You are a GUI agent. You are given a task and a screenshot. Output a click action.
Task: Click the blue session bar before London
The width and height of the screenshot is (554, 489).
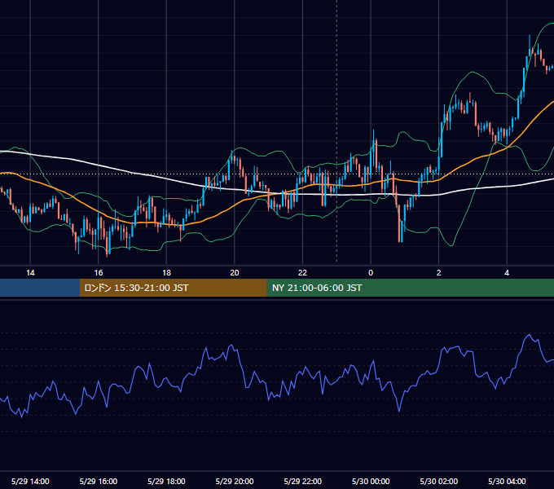pos(40,288)
